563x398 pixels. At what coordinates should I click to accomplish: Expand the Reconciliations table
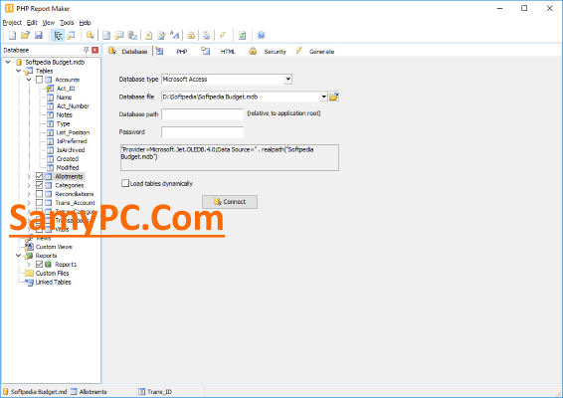point(29,194)
